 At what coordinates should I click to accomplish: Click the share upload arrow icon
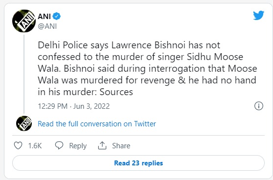click(102, 145)
